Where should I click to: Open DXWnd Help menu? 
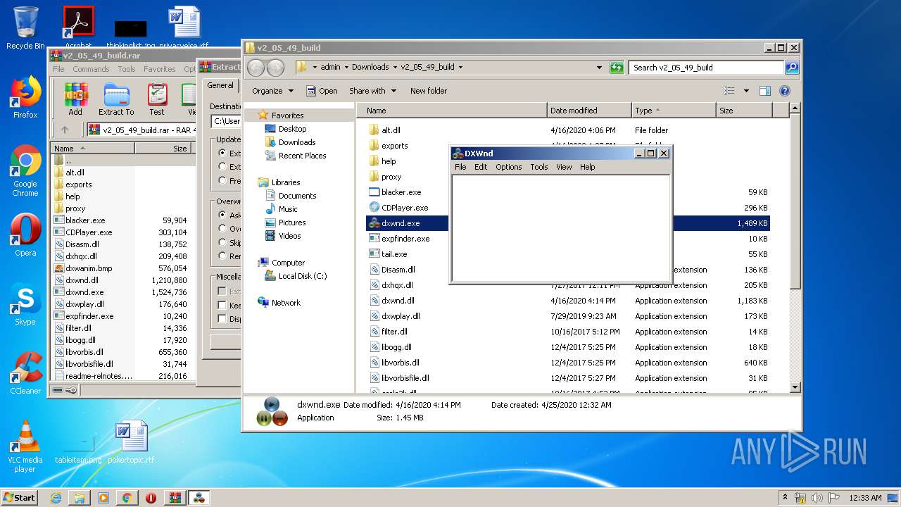(587, 167)
